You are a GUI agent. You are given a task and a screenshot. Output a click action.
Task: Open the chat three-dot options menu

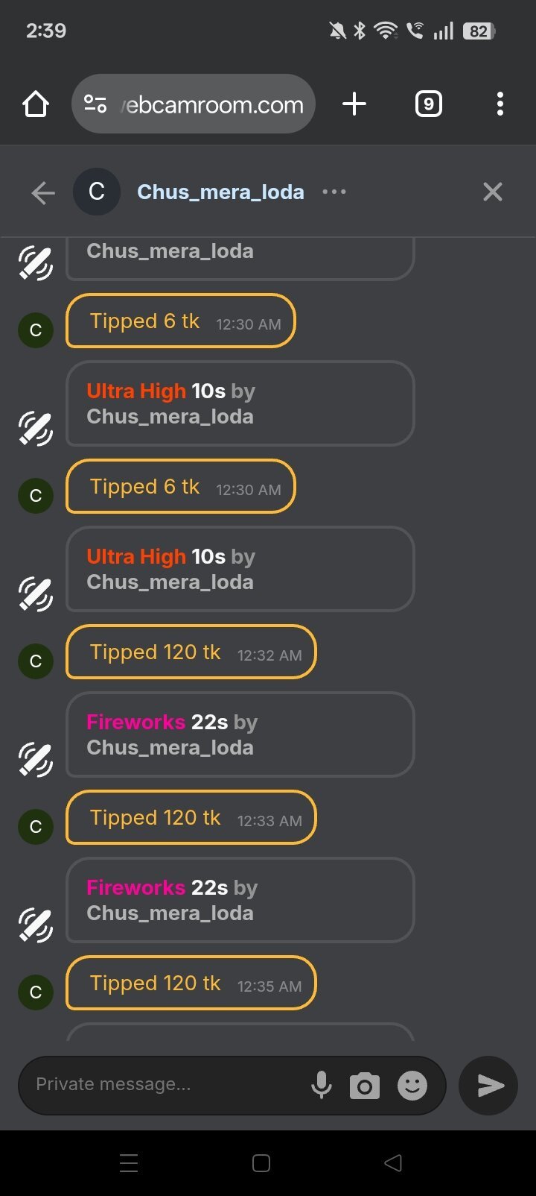[334, 192]
